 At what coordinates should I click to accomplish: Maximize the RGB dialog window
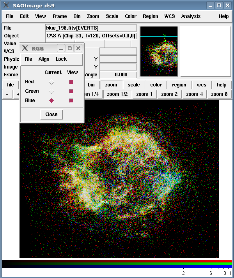point(70,48)
